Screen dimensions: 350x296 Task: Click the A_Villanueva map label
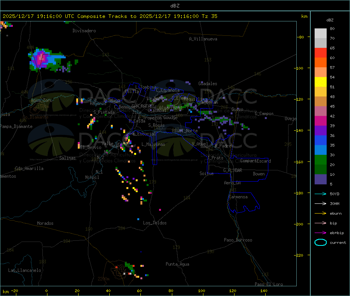[203, 39]
